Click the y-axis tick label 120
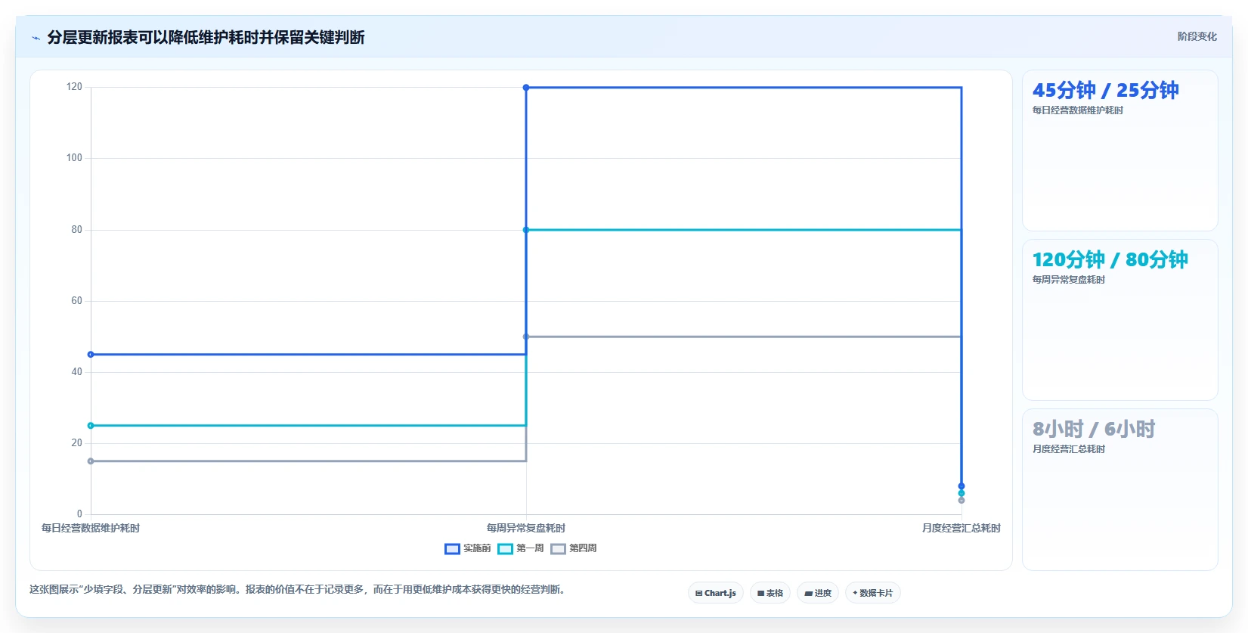 point(74,87)
